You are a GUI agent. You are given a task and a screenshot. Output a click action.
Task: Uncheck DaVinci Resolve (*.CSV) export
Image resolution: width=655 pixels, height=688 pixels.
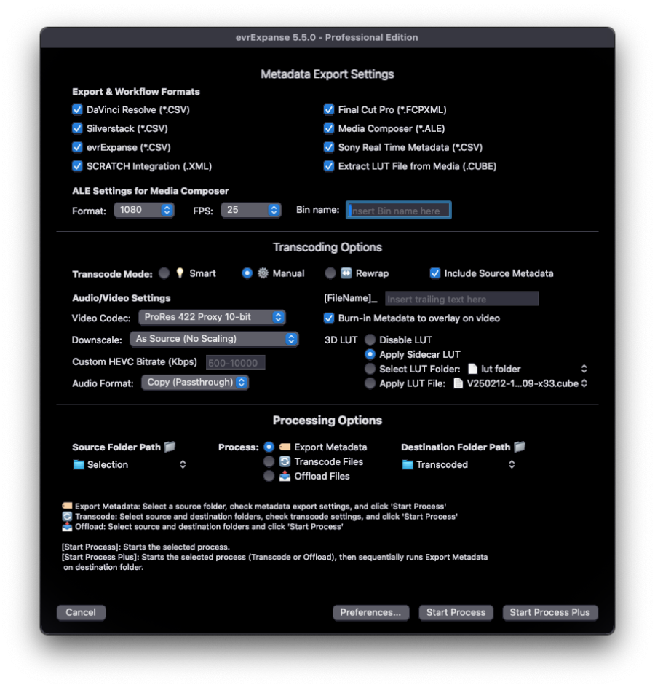tap(77, 109)
